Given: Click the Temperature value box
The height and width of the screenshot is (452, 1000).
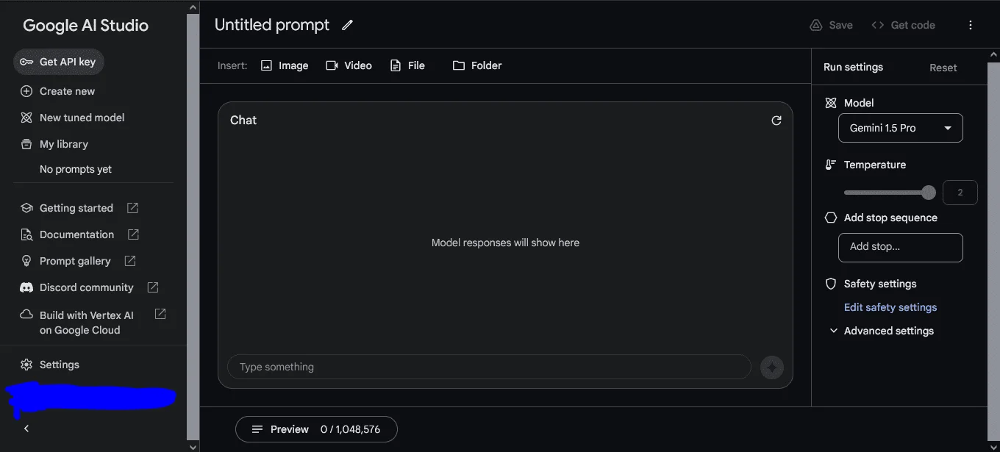Looking at the screenshot, I should [960, 193].
